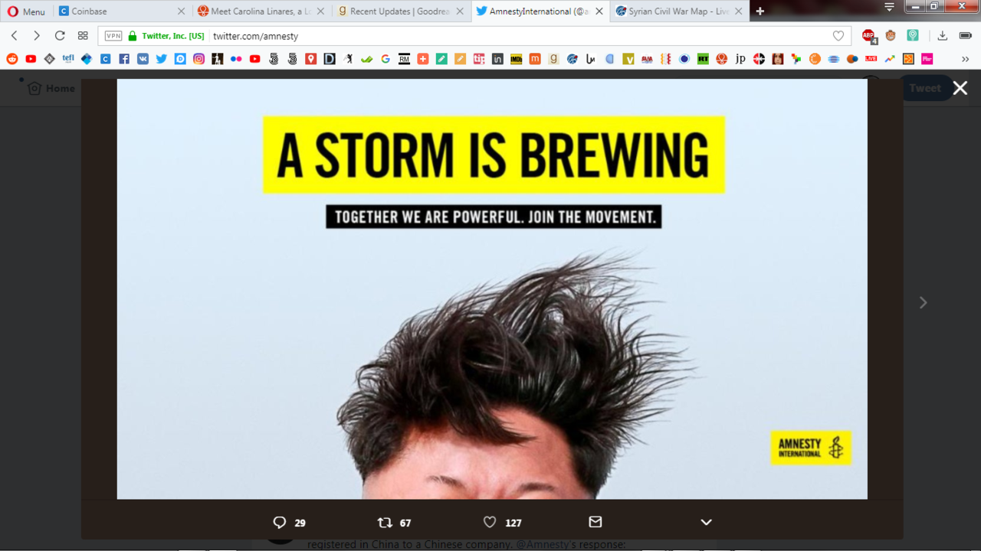The image size is (981, 551).
Task: Open the next image with the right arrow
Action: point(923,302)
